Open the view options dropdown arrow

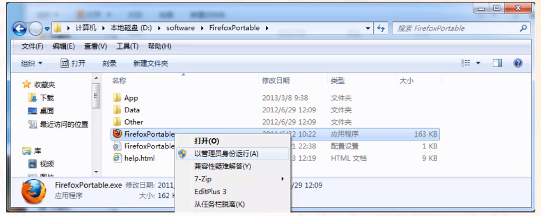[478, 63]
